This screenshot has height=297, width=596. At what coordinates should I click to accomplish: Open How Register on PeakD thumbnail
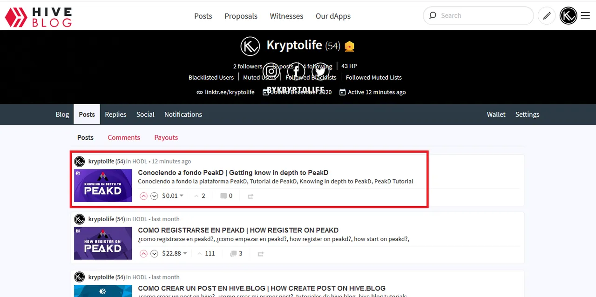(103, 243)
